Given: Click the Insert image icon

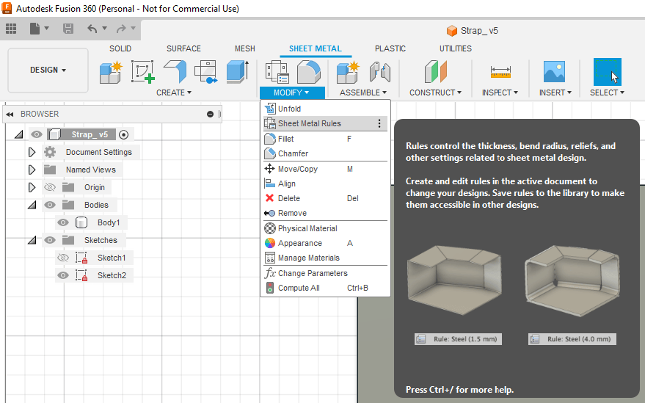Looking at the screenshot, I should (x=553, y=72).
